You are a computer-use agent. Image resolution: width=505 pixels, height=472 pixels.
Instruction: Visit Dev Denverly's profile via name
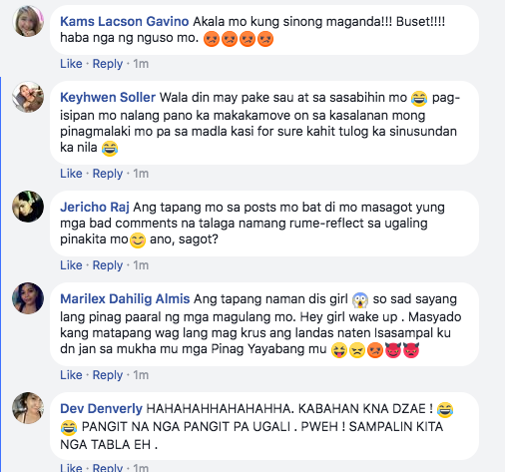101,409
